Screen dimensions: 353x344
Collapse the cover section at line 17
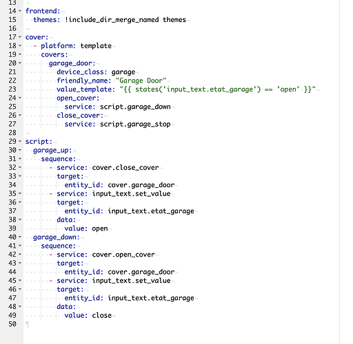(x=20, y=37)
